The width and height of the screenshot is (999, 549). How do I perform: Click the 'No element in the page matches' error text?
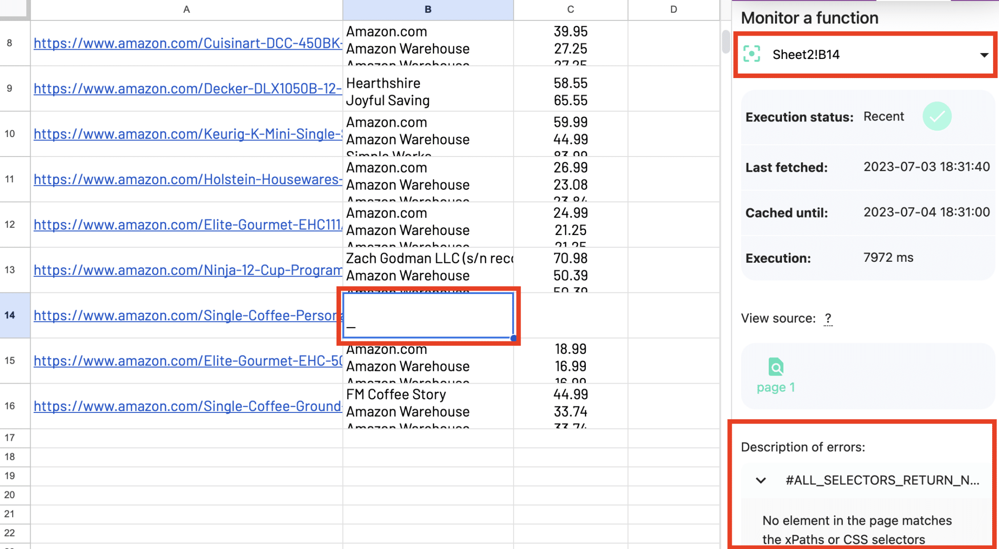click(857, 521)
